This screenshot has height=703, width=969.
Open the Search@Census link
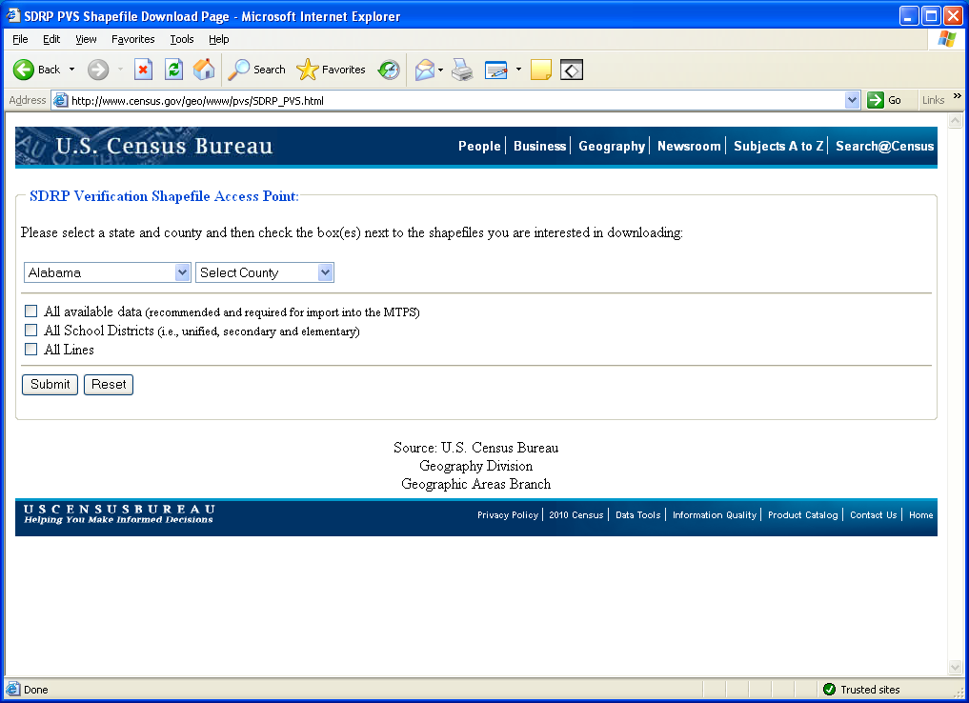[x=884, y=146]
